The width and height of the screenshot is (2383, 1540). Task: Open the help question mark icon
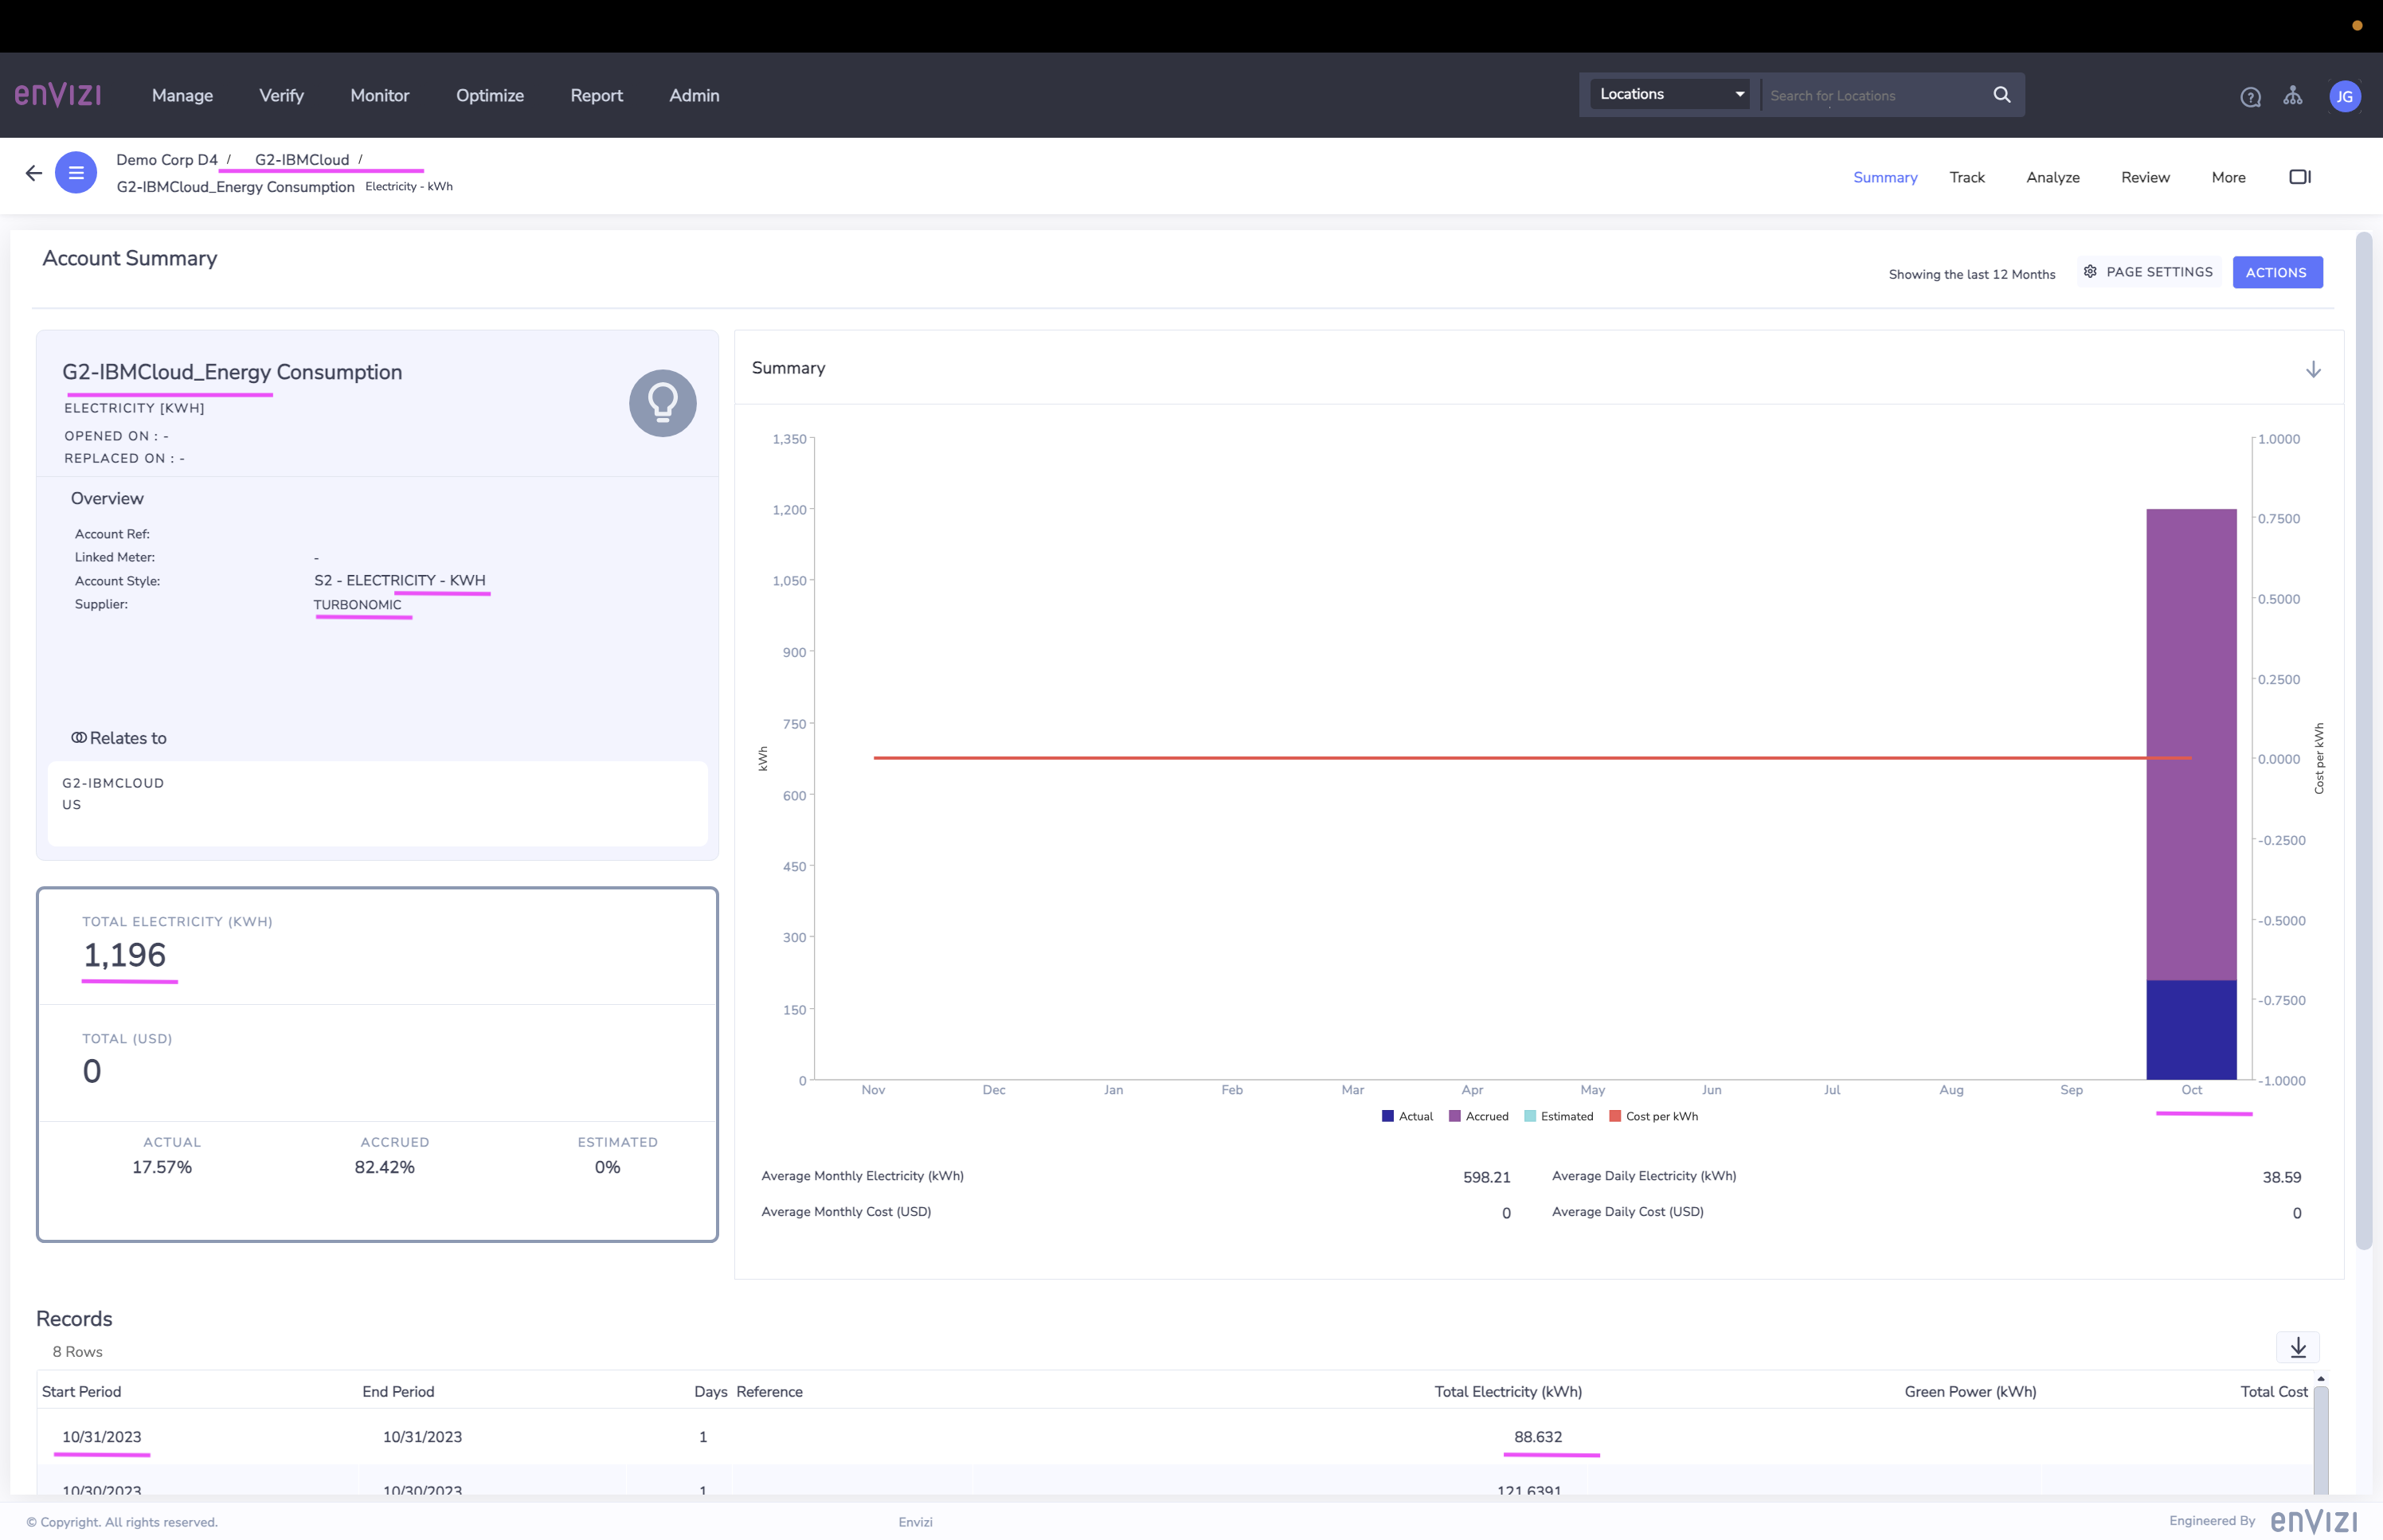pos(2250,97)
